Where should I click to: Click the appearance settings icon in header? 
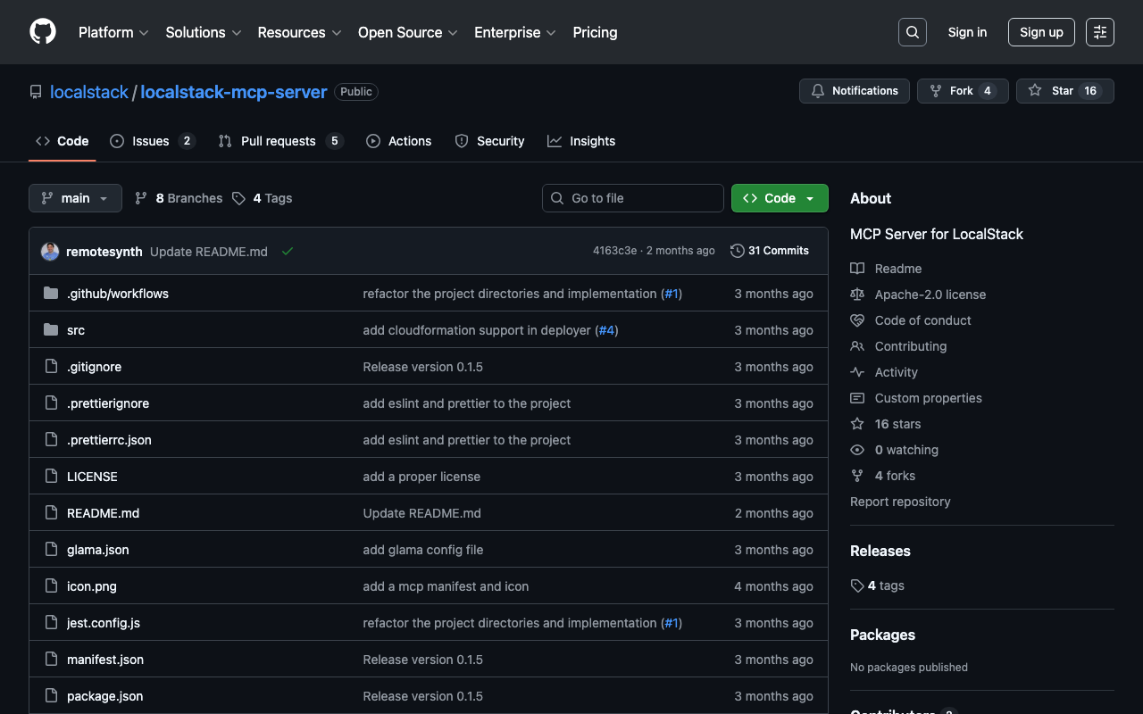click(x=1099, y=32)
